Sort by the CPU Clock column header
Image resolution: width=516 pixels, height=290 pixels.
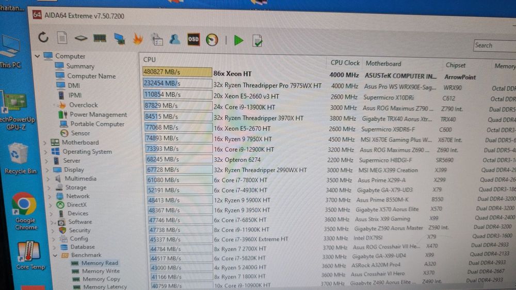pos(345,63)
